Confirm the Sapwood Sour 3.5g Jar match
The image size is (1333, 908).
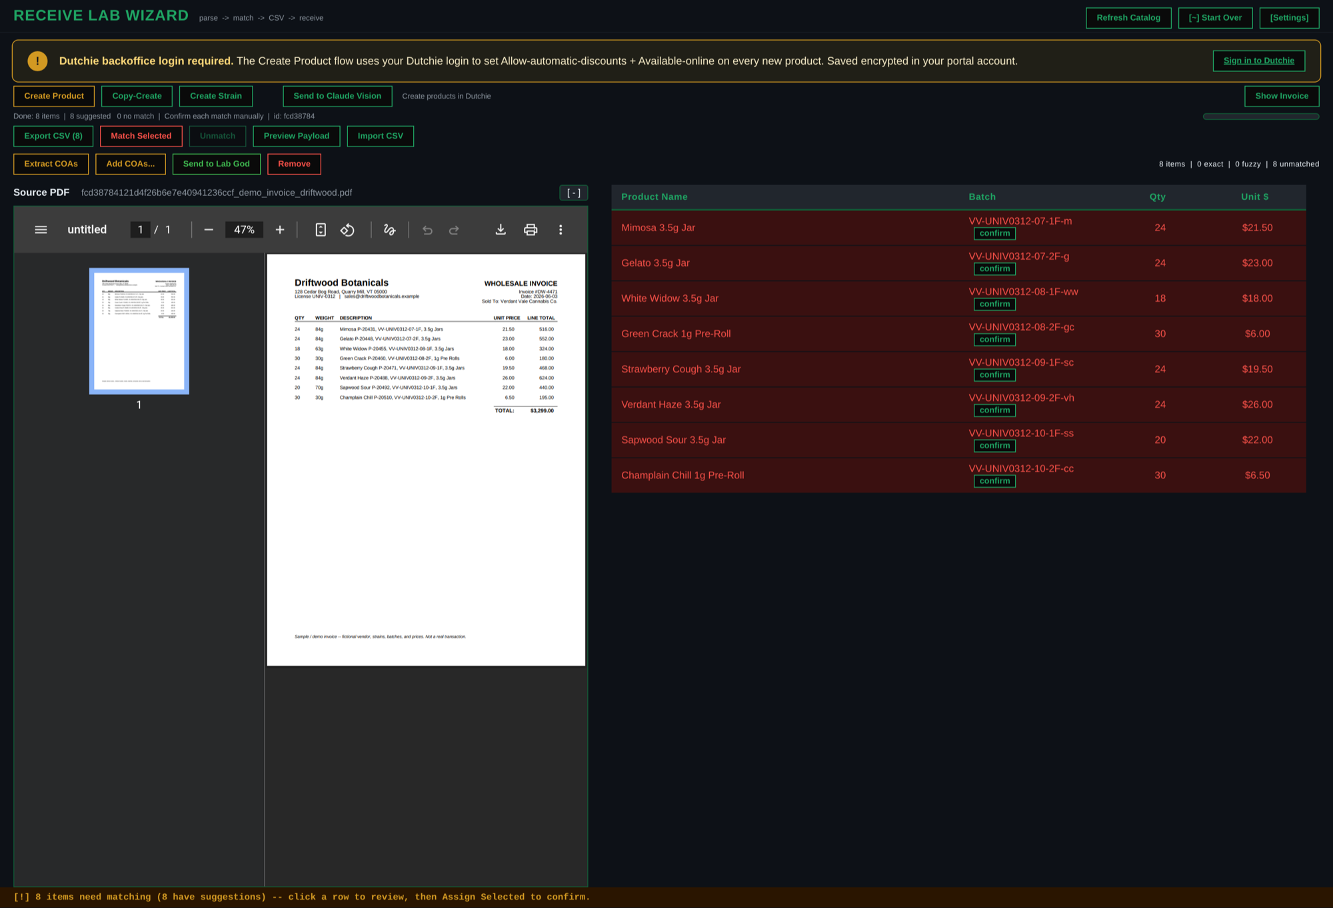994,446
